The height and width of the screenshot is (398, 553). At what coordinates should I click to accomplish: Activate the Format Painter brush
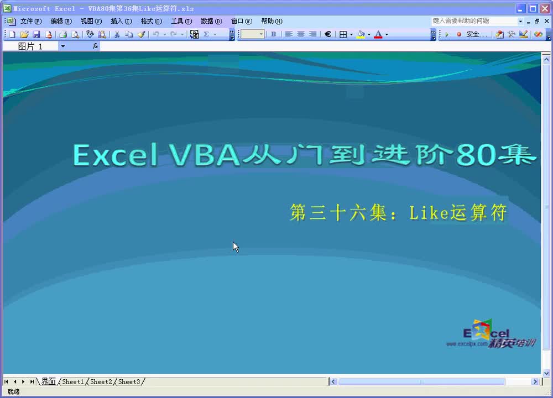141,34
